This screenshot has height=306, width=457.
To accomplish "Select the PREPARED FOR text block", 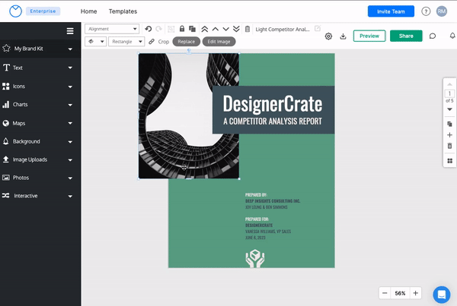I will pyautogui.click(x=268, y=228).
